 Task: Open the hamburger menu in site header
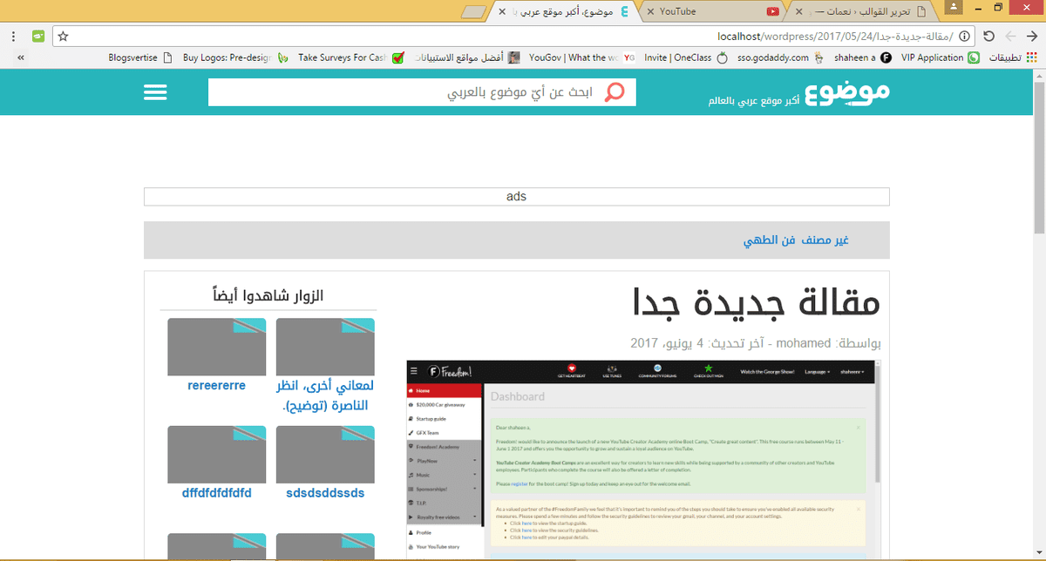(x=155, y=92)
